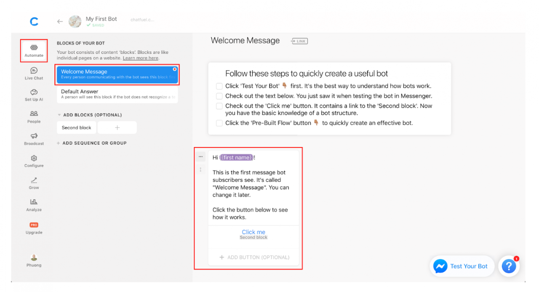Open the Analyze chart icon
The width and height of the screenshot is (539, 292).
34,202
